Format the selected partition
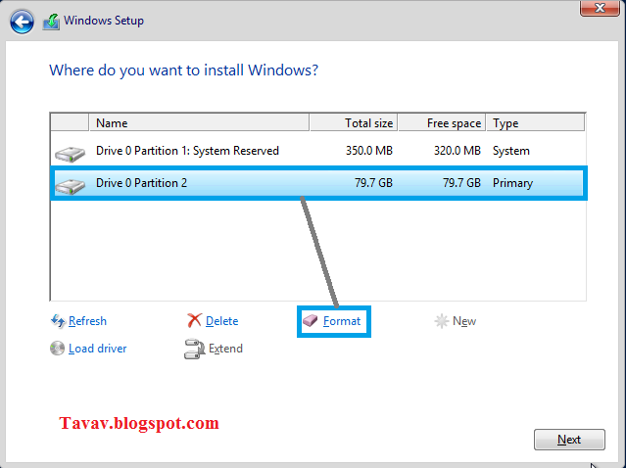The height and width of the screenshot is (468, 626). point(342,321)
